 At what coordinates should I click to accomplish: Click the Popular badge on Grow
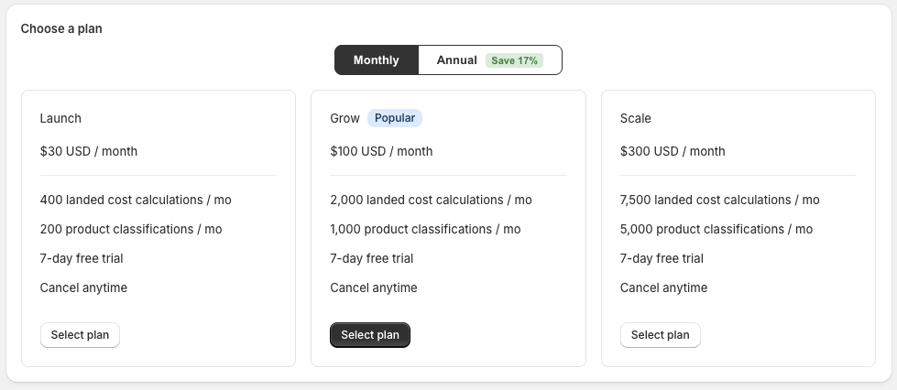(x=395, y=118)
